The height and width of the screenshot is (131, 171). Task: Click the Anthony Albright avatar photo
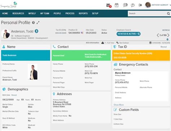[148, 5]
